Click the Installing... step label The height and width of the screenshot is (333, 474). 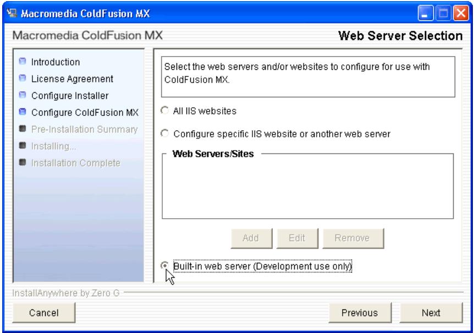53,146
